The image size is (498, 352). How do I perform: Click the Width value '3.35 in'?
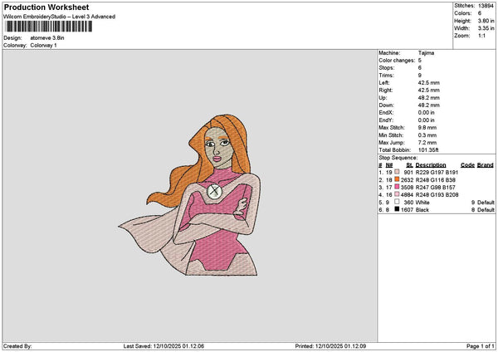(x=486, y=28)
